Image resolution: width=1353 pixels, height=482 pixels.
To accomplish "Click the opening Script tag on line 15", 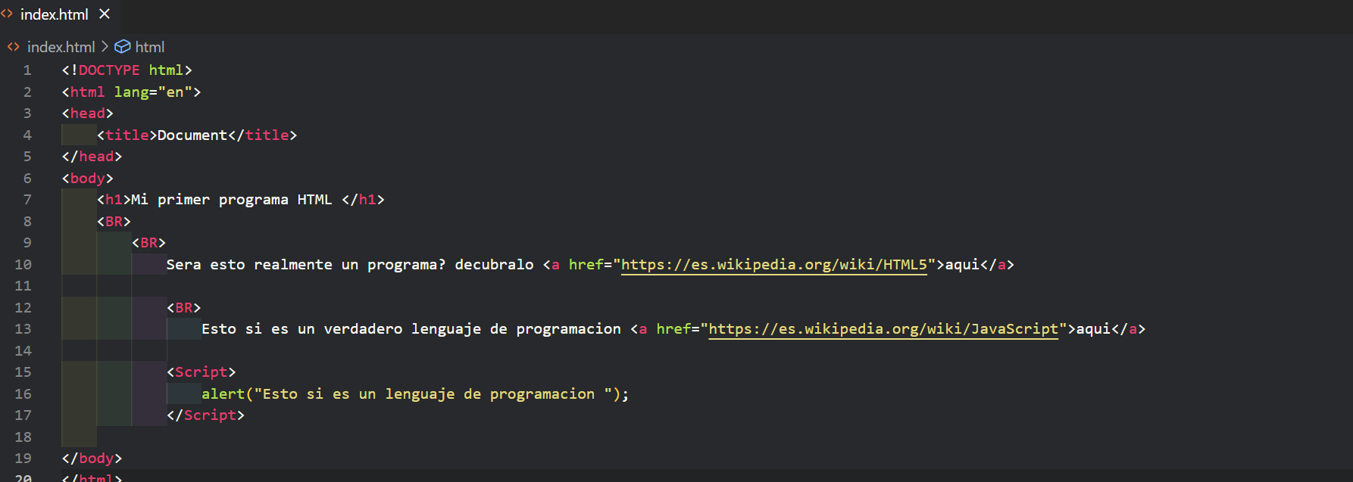I will coord(202,372).
